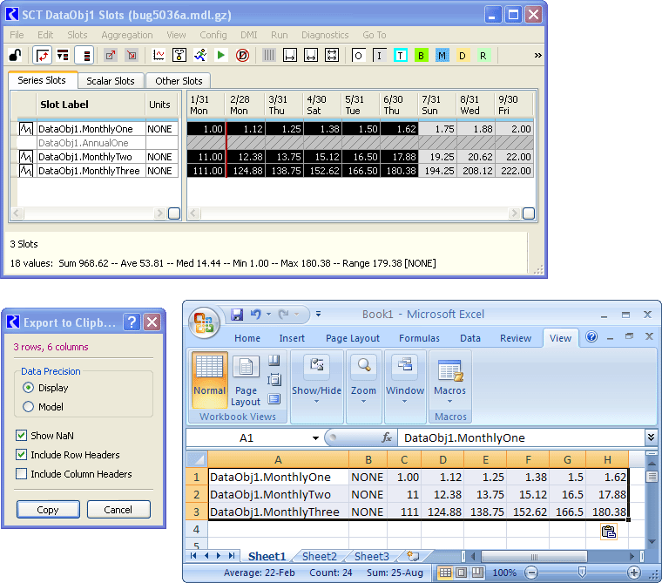Click the Excel zoom slider handle
The height and width of the screenshot is (583, 662).
pyautogui.click(x=582, y=573)
